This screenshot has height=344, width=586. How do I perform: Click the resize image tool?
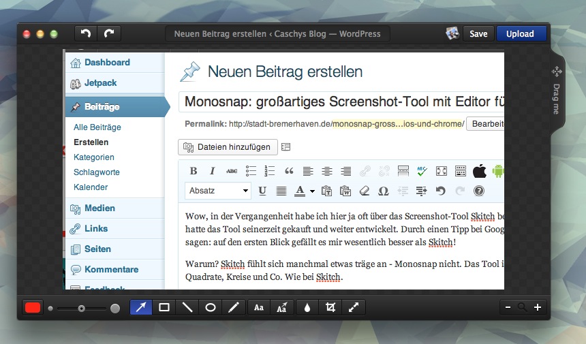tap(354, 307)
